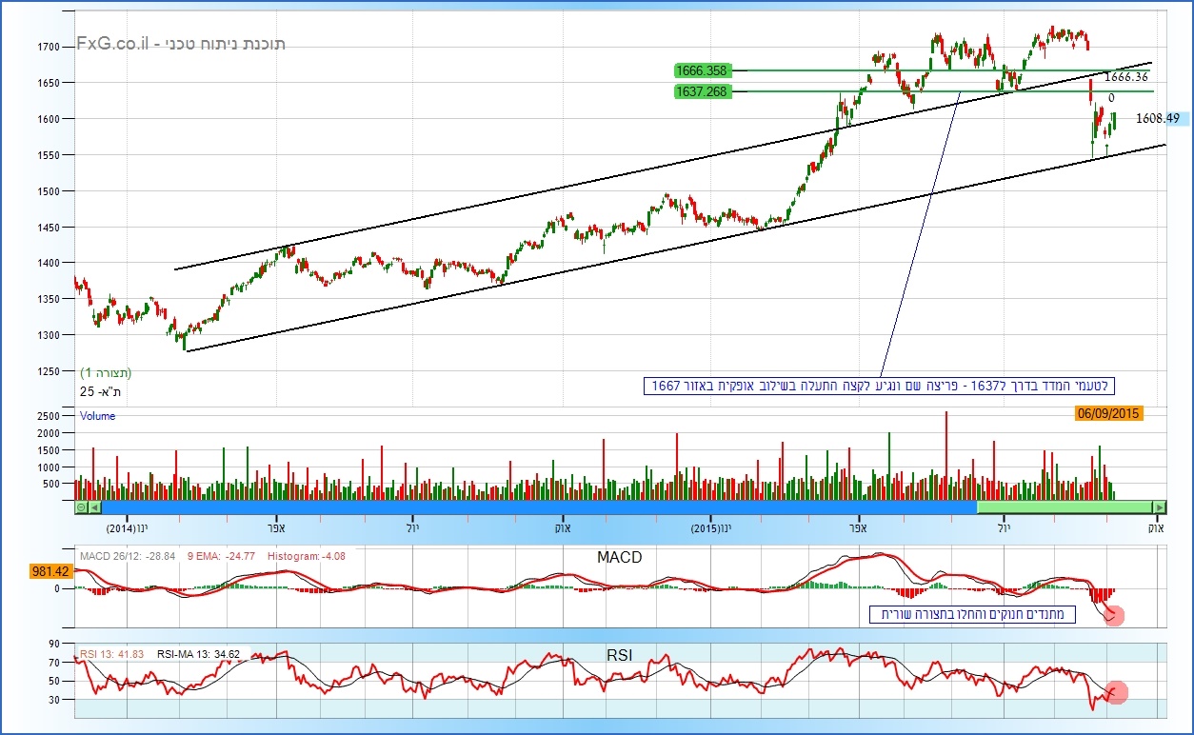1194x735 pixels.
Task: Click the (2015) time axis label
Action: click(712, 526)
